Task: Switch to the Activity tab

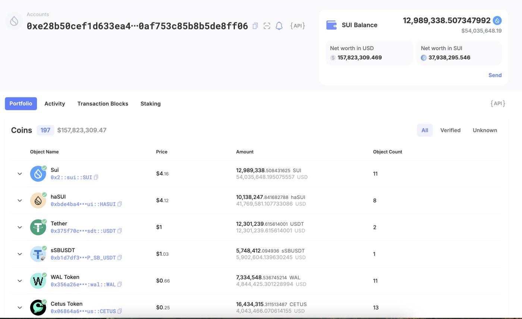Action: point(55,104)
